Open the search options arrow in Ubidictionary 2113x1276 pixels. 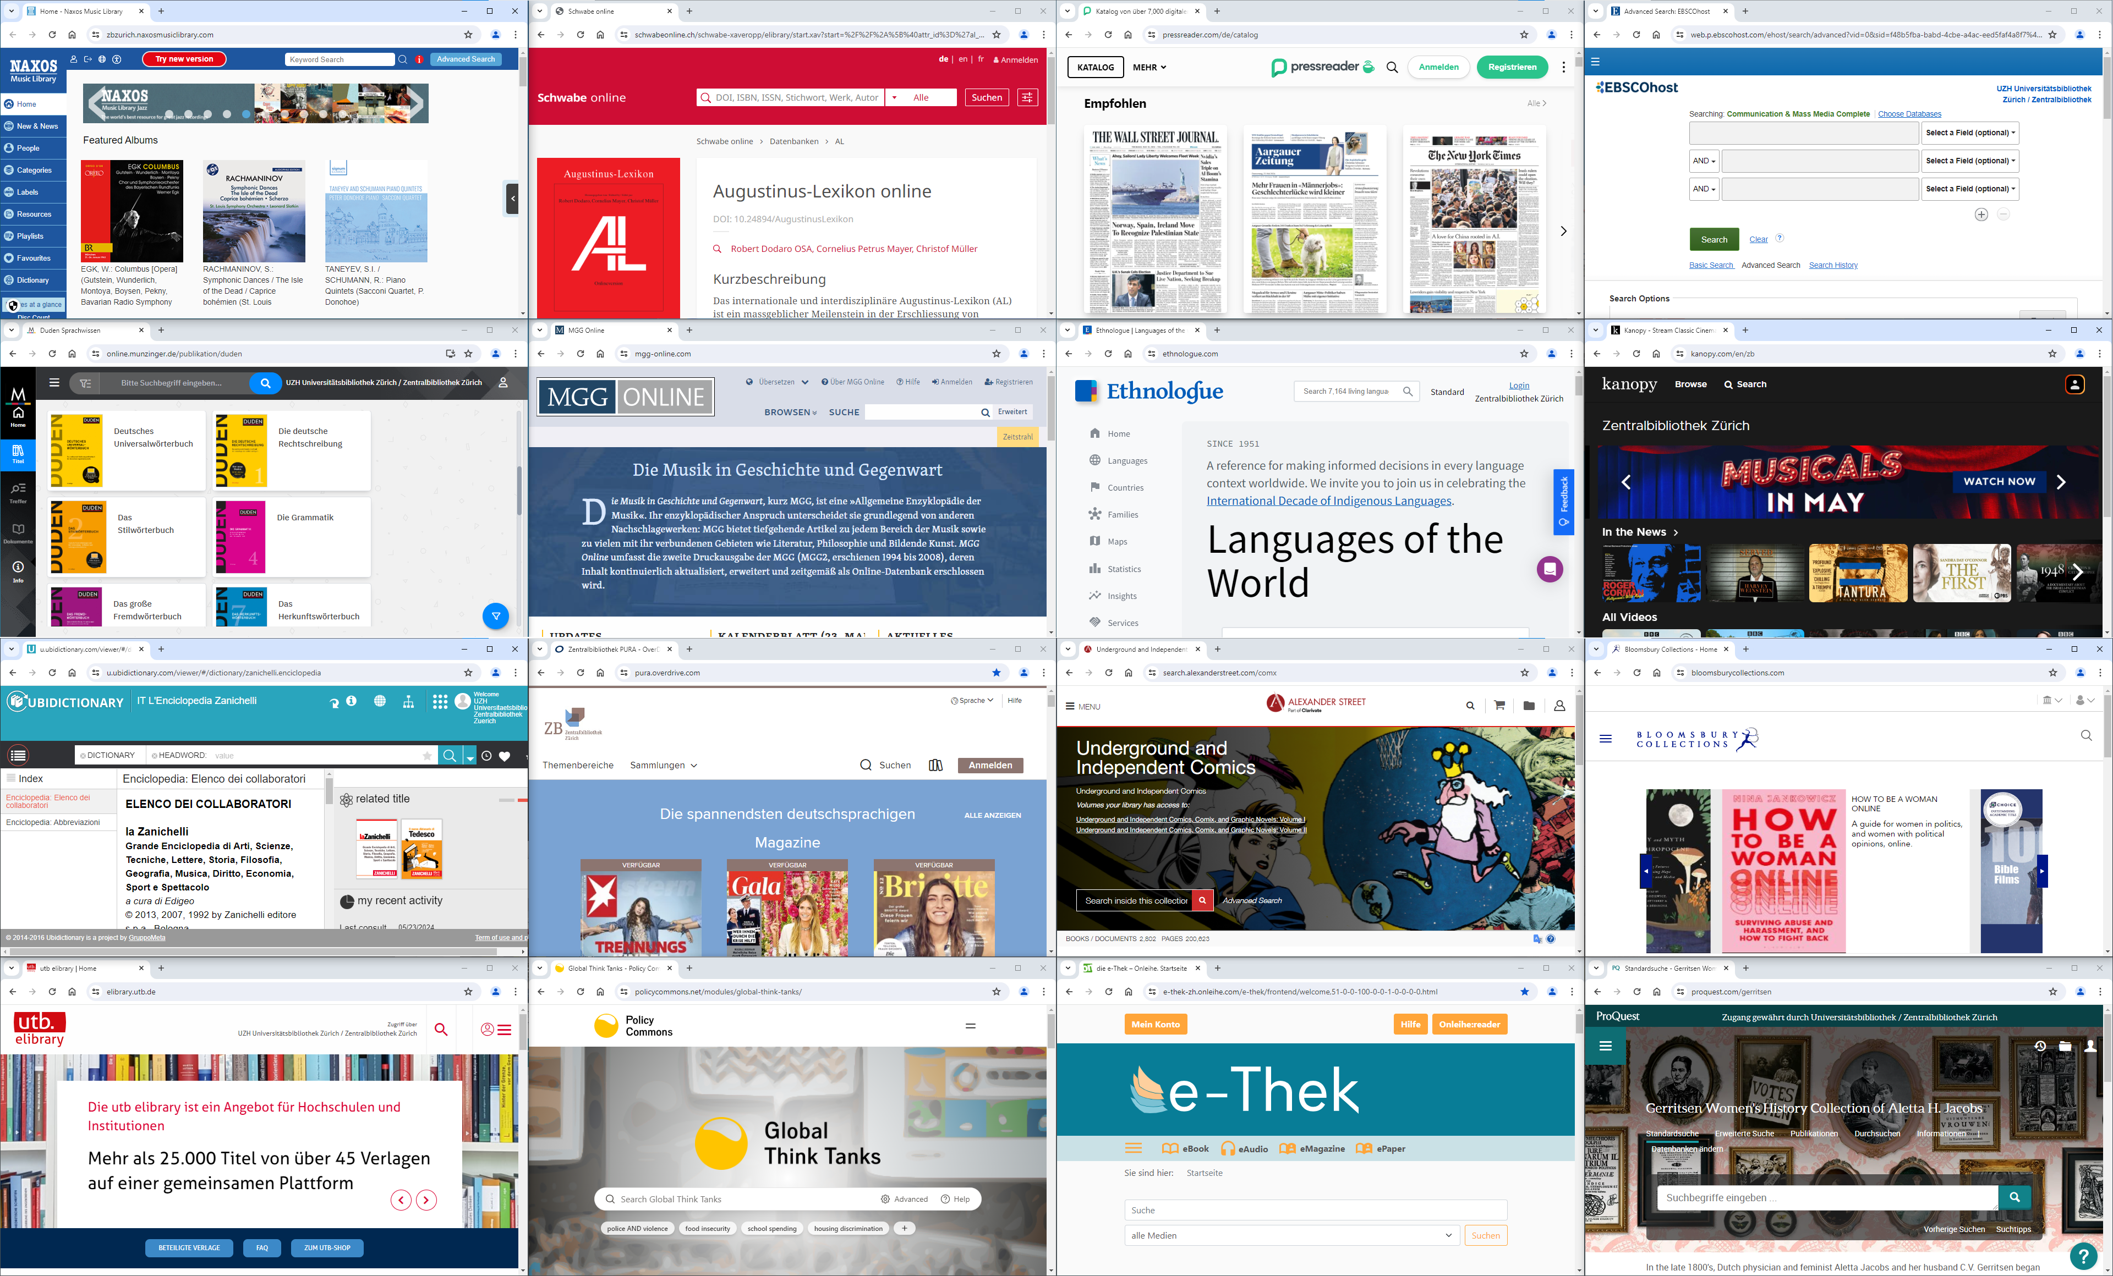[470, 756]
